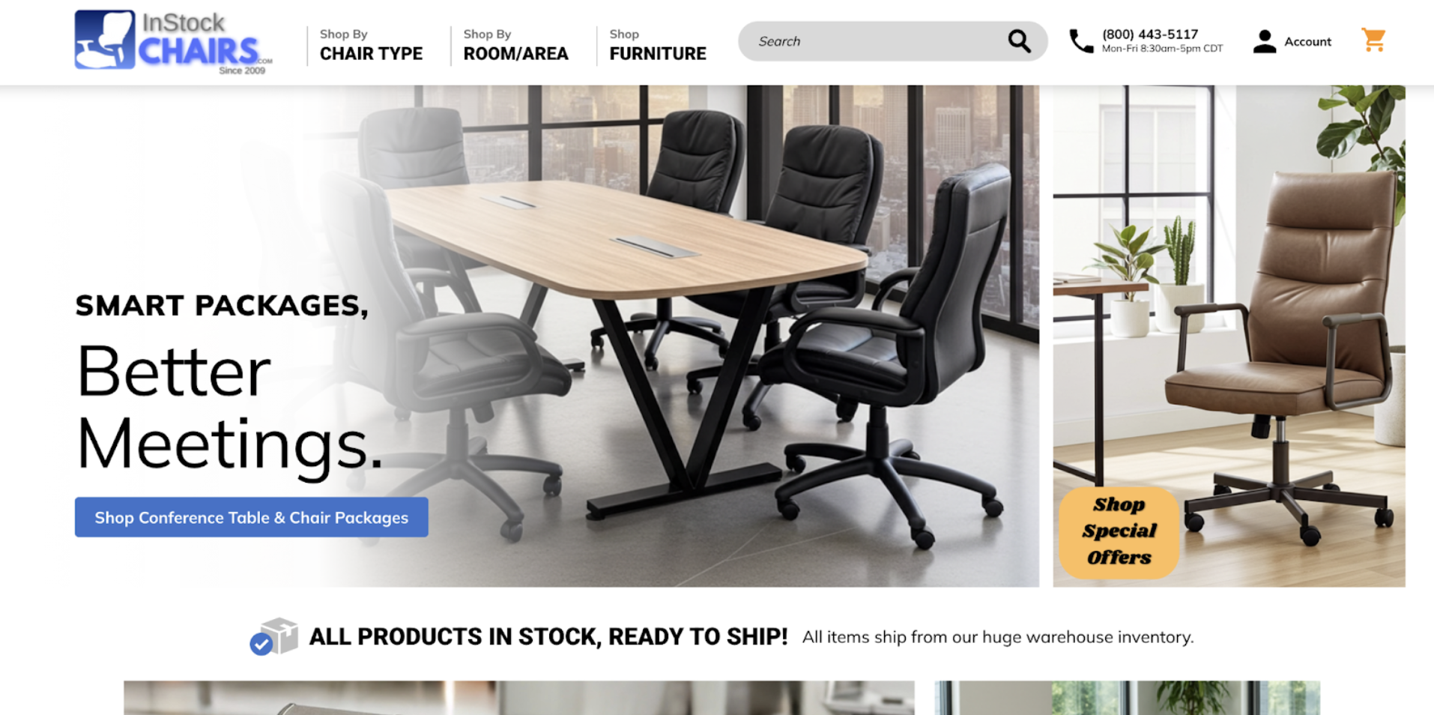Click the phone handset icon
This screenshot has height=715, width=1434.
tap(1081, 41)
